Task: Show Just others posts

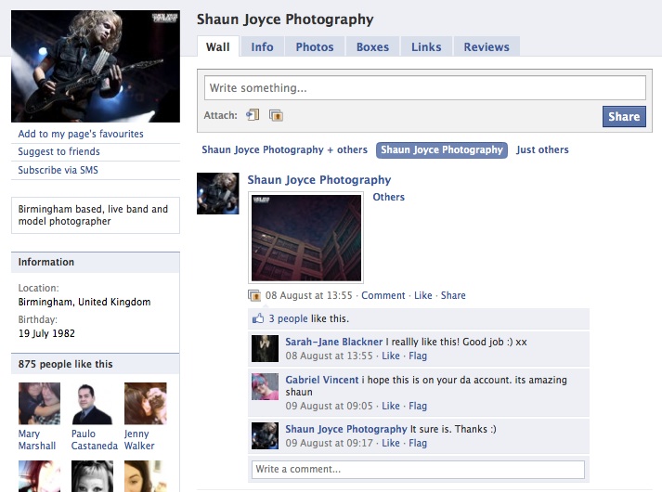Action: [x=542, y=149]
